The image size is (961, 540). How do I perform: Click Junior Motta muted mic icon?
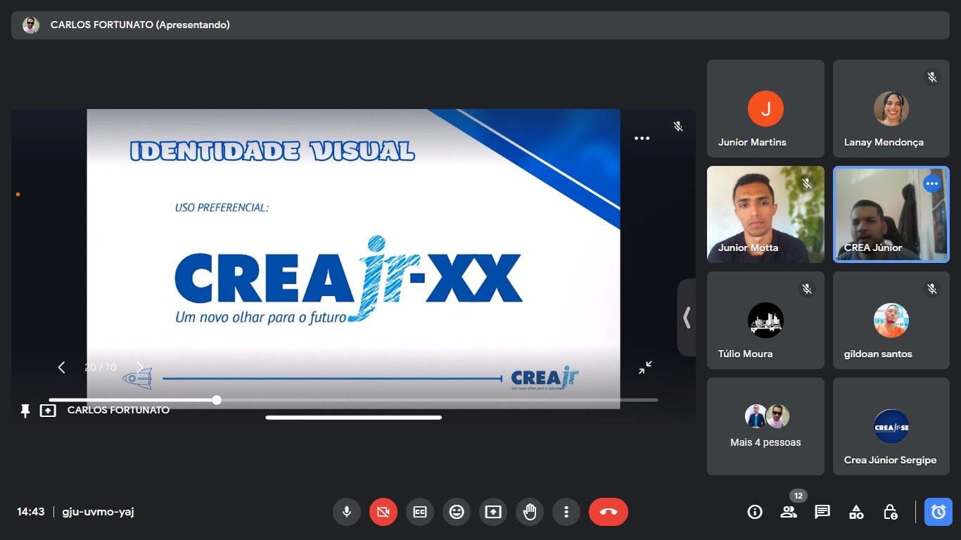(x=807, y=184)
